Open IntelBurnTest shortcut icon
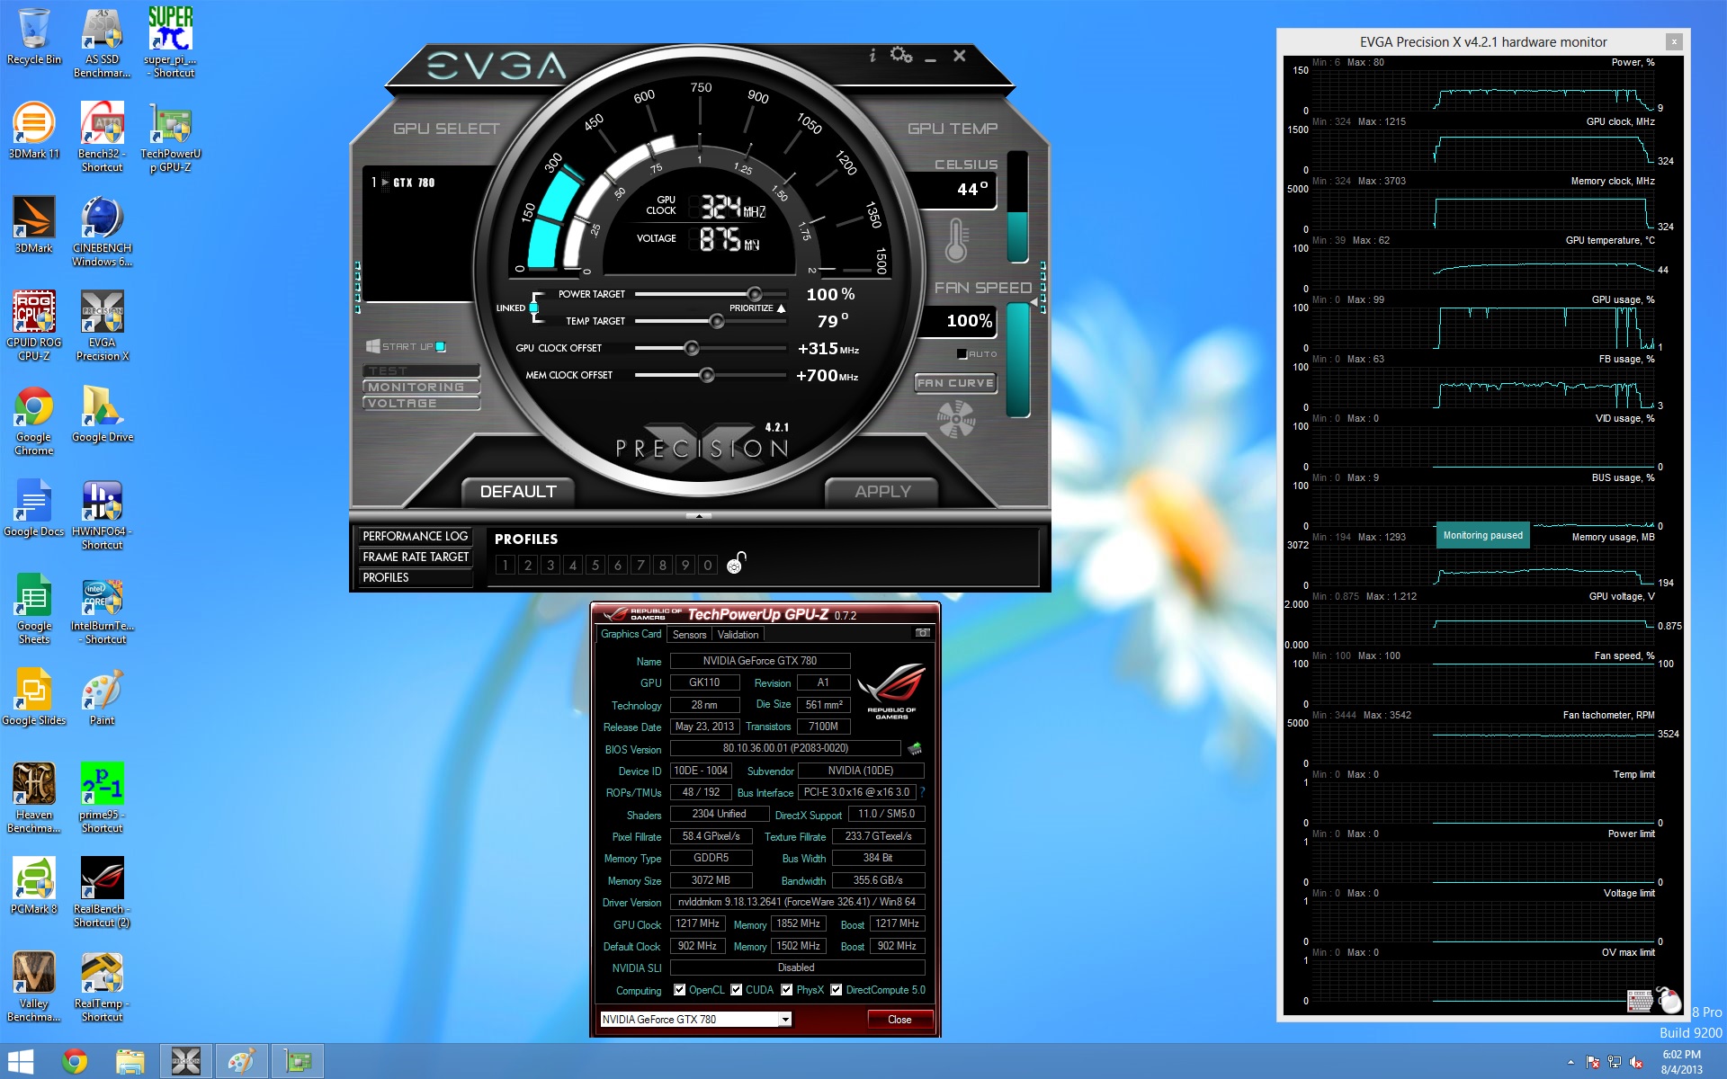This screenshot has width=1727, height=1079. coord(103,609)
